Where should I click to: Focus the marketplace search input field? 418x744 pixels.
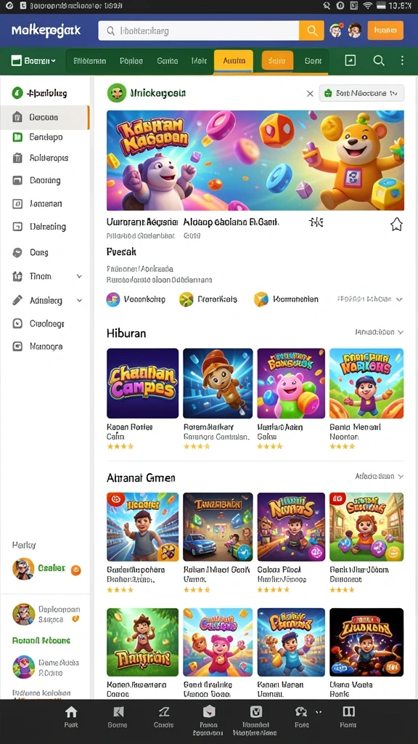(x=199, y=31)
